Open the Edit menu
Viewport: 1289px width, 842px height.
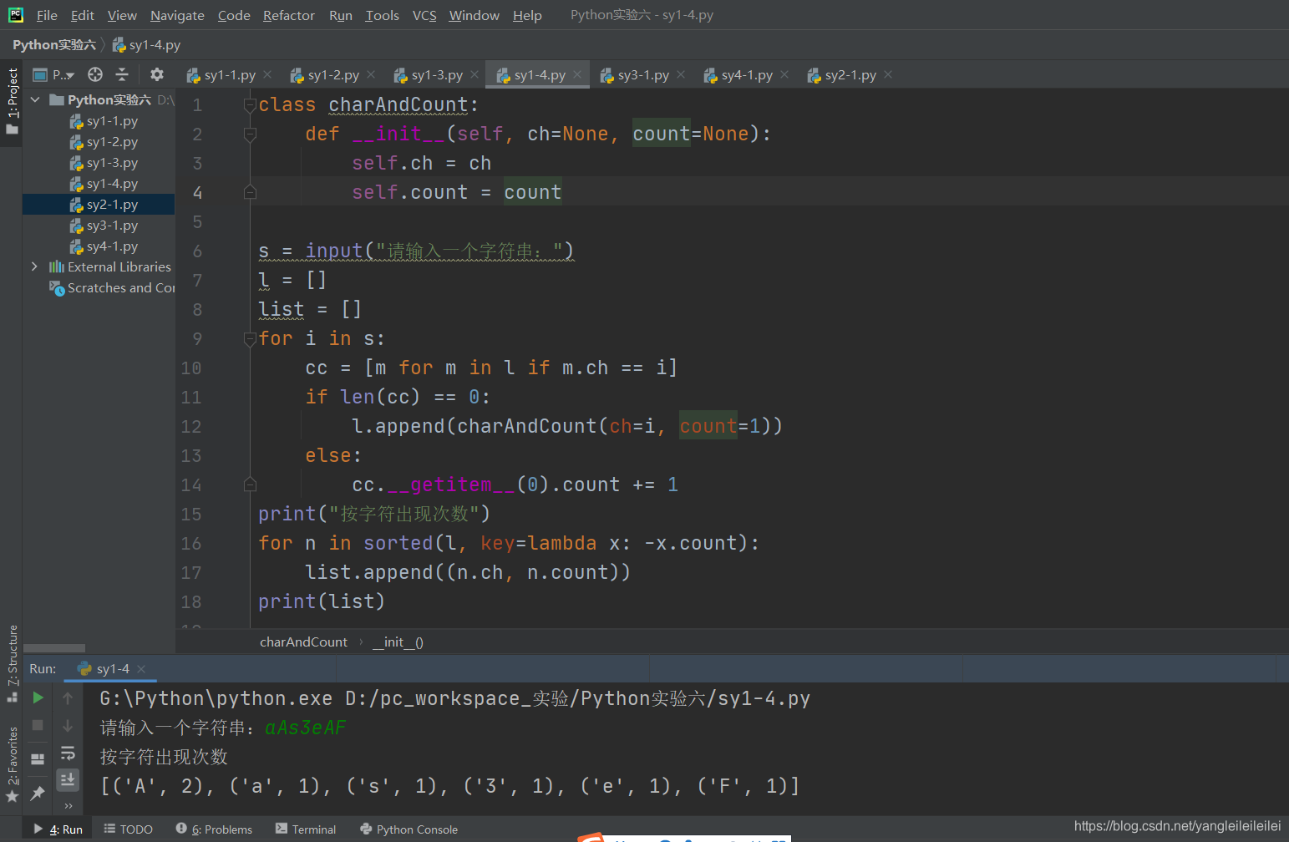83,15
